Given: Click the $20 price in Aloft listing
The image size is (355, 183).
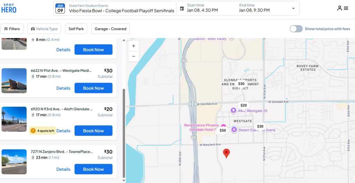Looking at the screenshot, I should click(108, 109).
